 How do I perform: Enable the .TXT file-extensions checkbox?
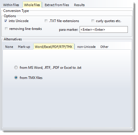pos(46,21)
